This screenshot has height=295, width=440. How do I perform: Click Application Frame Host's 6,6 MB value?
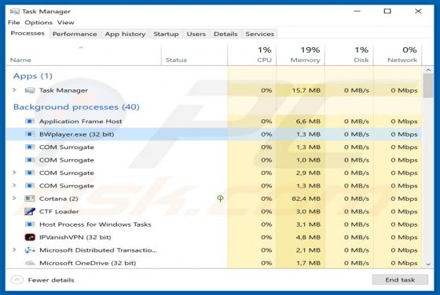click(x=308, y=122)
